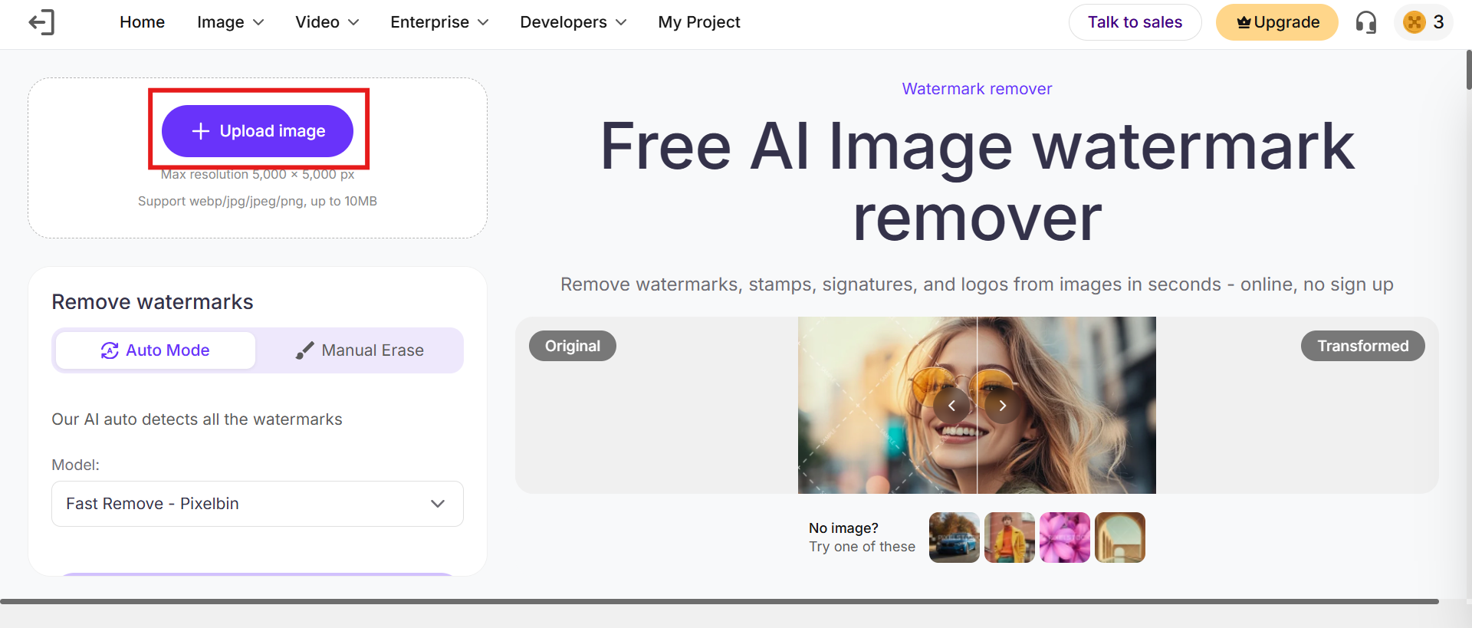Screen dimensions: 1472x628
Task: Open My Project
Action: pyautogui.click(x=699, y=22)
